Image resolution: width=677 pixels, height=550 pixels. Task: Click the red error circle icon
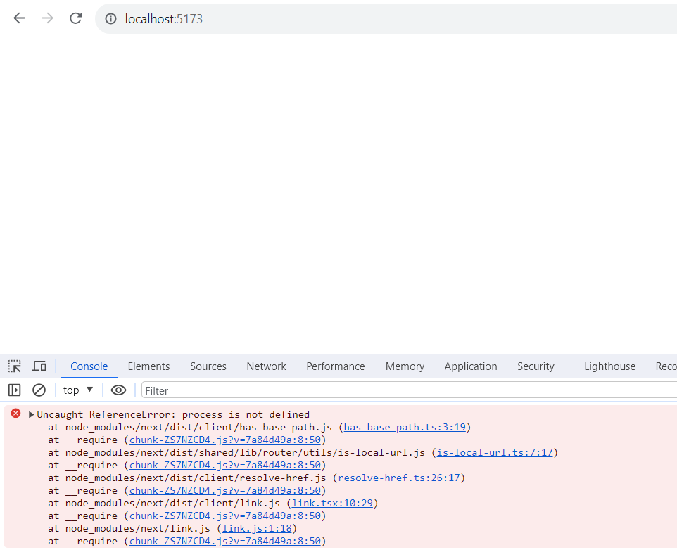pos(15,414)
